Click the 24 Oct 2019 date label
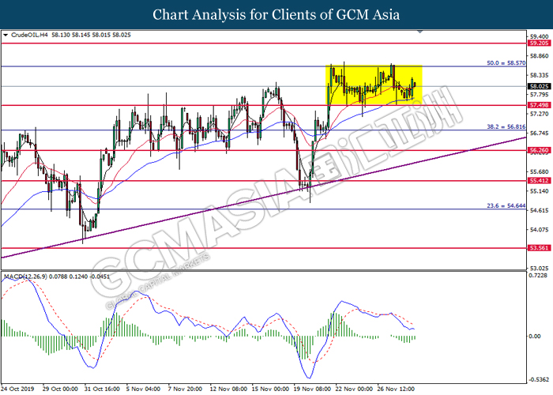This screenshot has width=553, height=395. (x=19, y=389)
